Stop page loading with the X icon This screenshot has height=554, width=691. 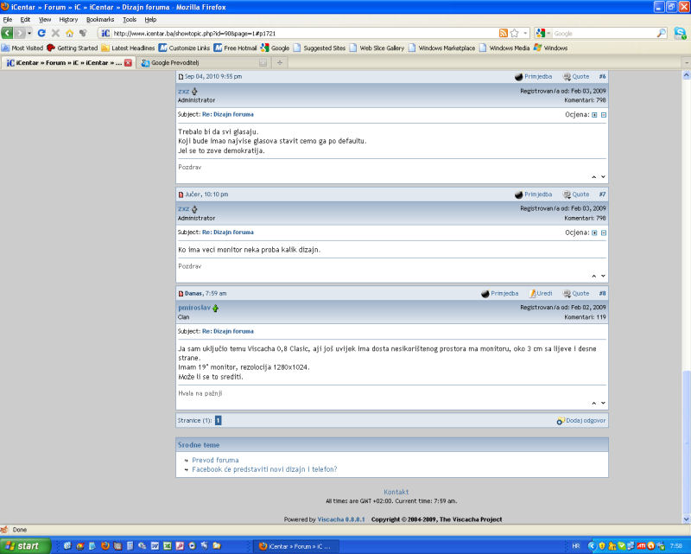(x=55, y=33)
